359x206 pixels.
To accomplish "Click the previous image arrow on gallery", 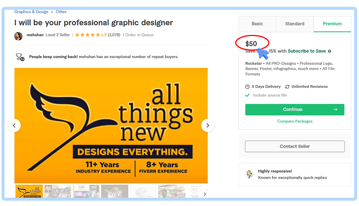I will pos(14,126).
